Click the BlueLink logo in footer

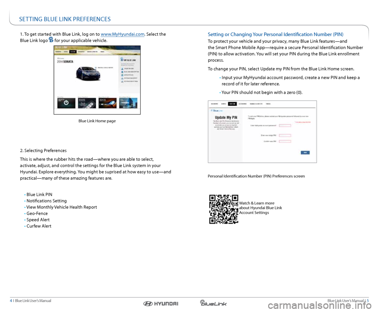(x=213, y=303)
